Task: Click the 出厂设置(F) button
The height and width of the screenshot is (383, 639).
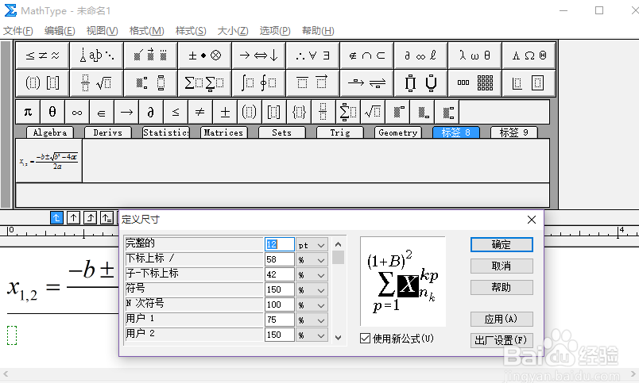Action: pyautogui.click(x=501, y=340)
